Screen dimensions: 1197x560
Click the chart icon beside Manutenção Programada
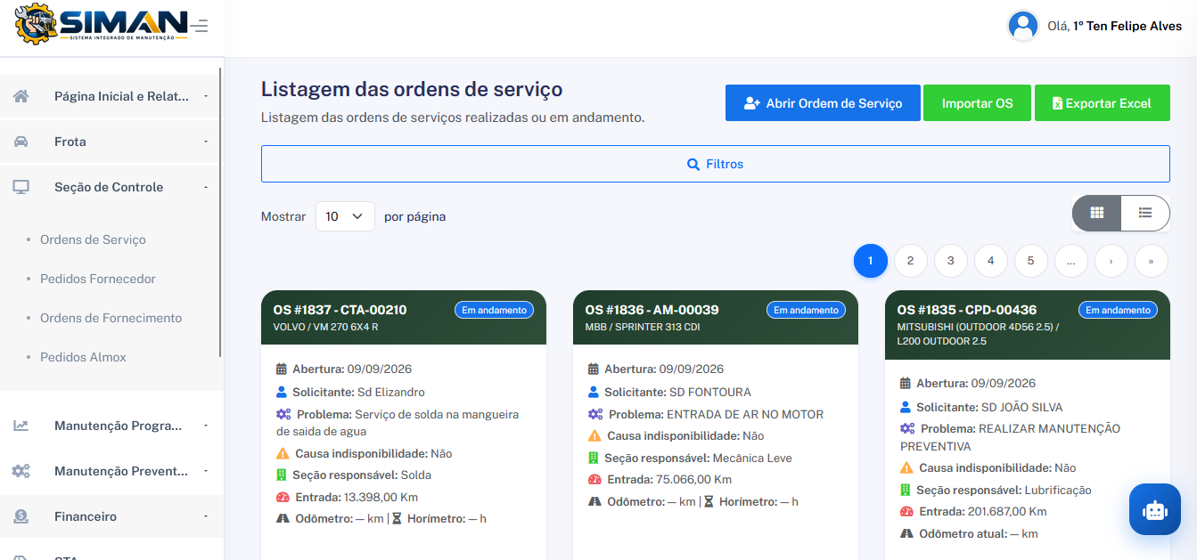pyautogui.click(x=21, y=426)
